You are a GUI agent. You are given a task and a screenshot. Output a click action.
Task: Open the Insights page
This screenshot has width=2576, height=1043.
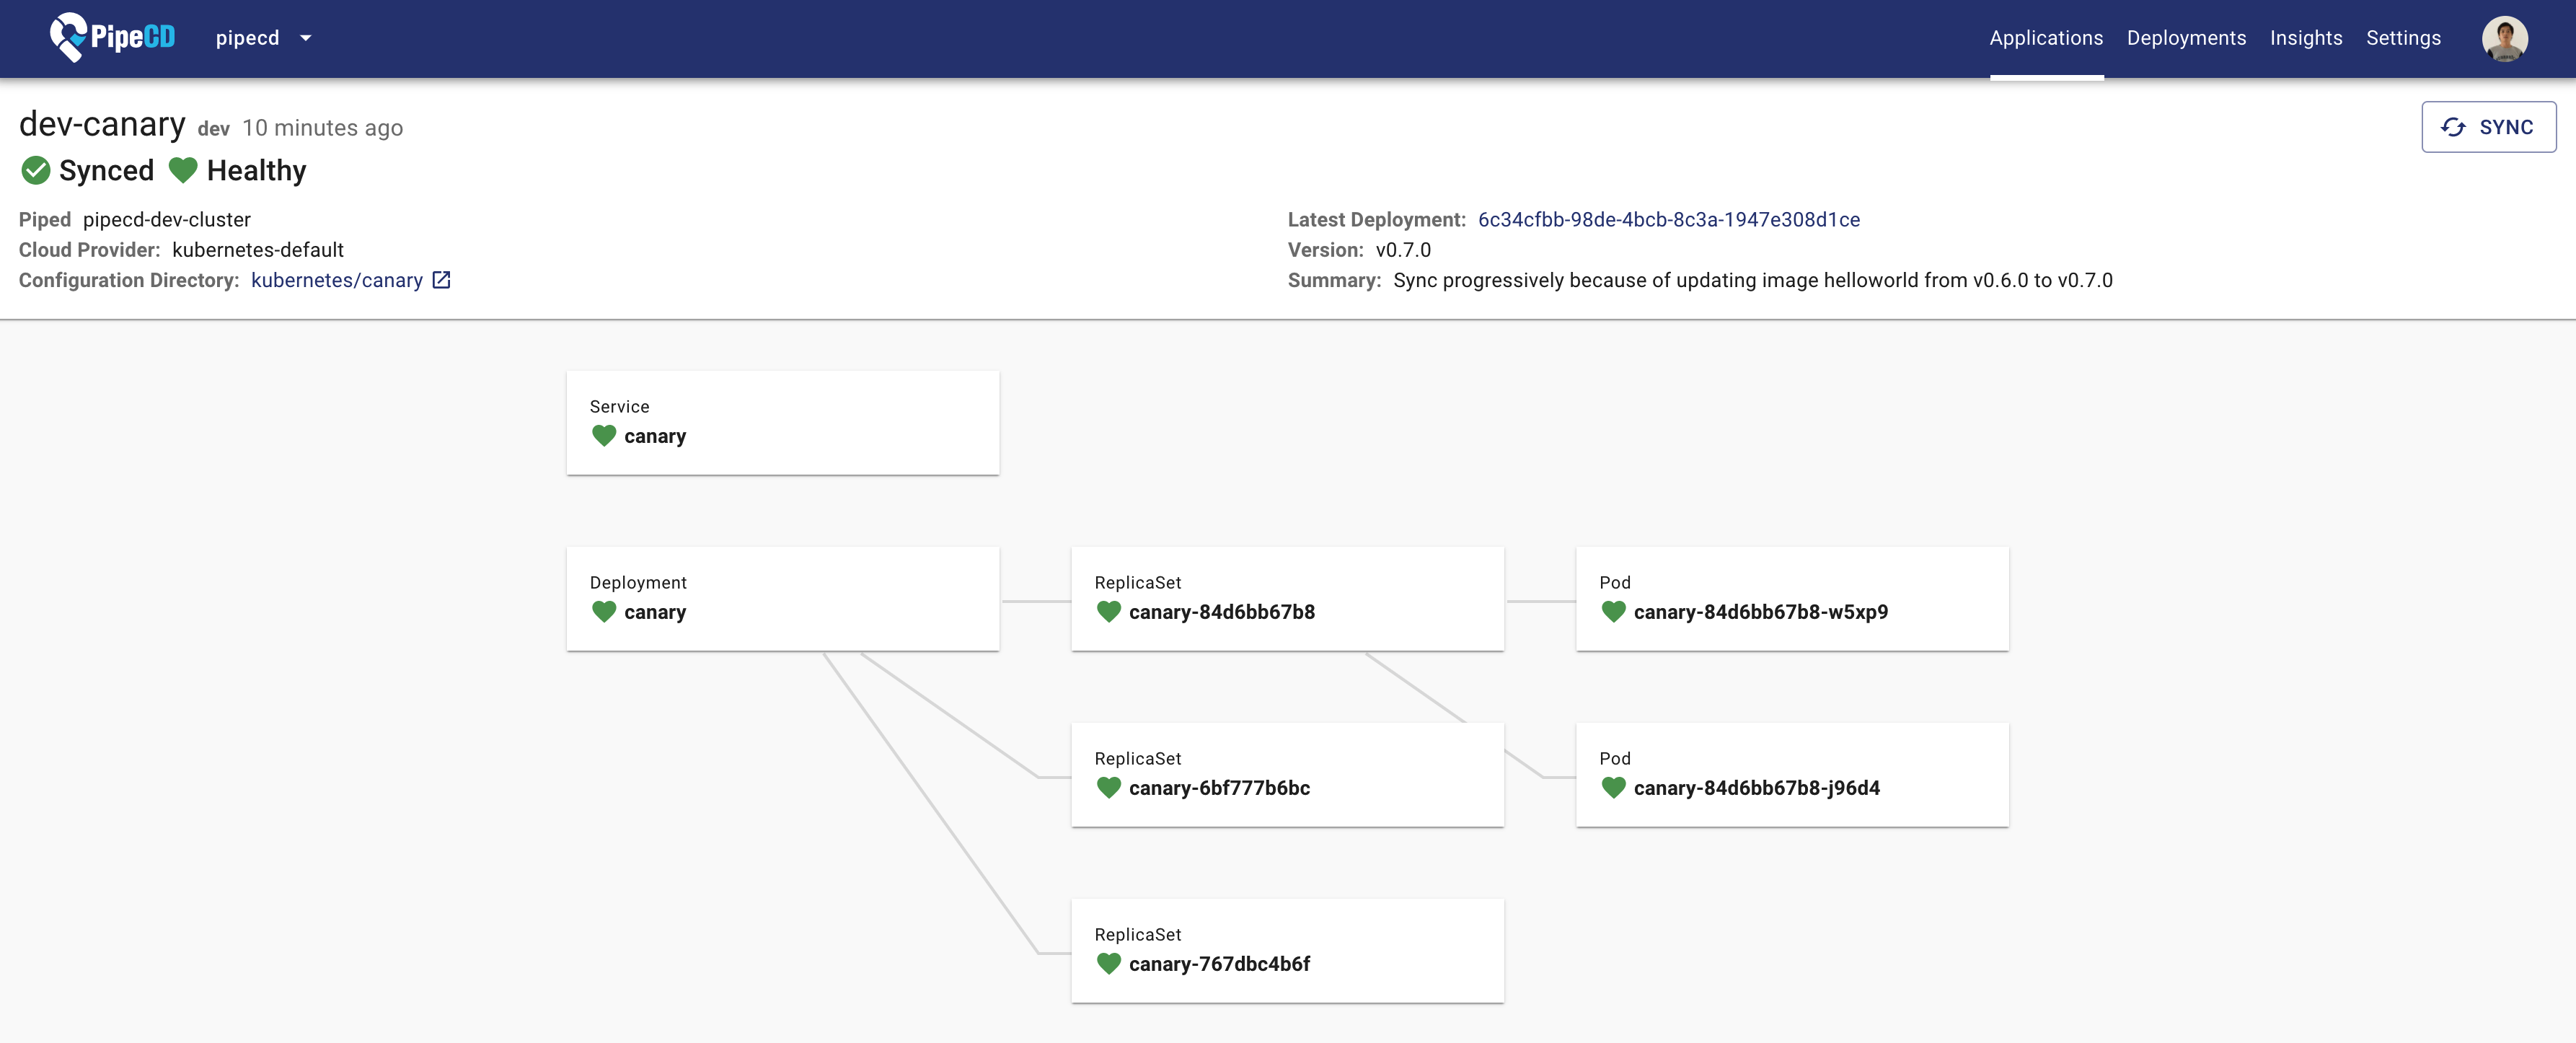pyautogui.click(x=2306, y=38)
